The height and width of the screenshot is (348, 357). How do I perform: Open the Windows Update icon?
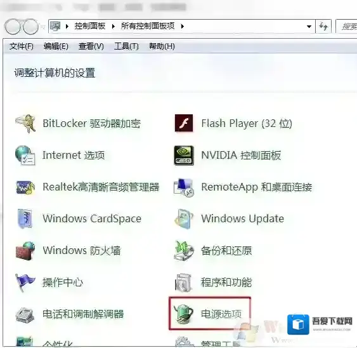pos(184,218)
